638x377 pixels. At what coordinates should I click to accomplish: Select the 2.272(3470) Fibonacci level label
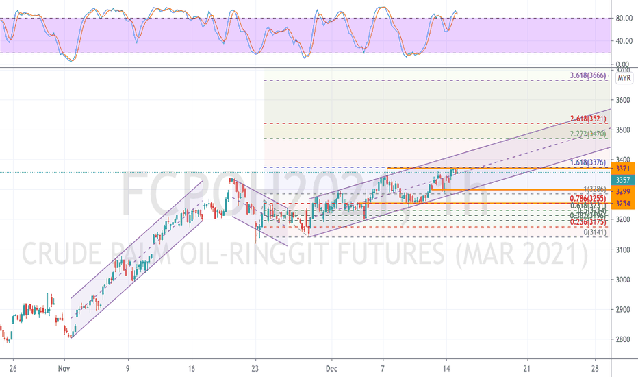coord(588,134)
